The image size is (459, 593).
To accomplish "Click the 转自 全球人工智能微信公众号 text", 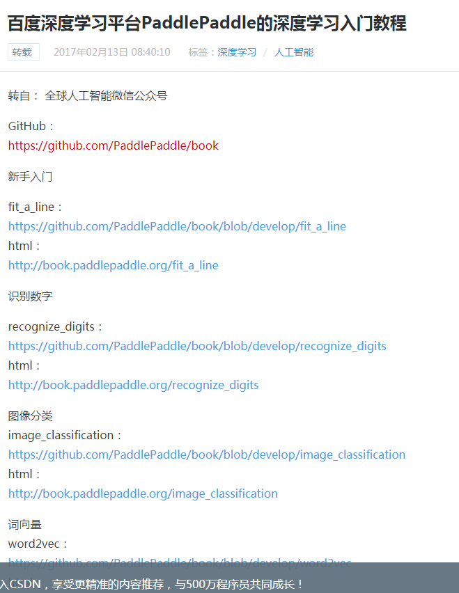I will click(87, 95).
